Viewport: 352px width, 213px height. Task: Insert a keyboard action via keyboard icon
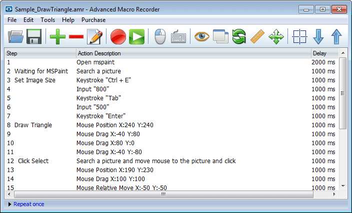pyautogui.click(x=178, y=36)
